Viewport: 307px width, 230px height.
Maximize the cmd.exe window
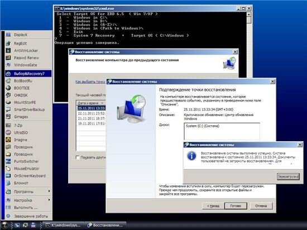(243, 8)
